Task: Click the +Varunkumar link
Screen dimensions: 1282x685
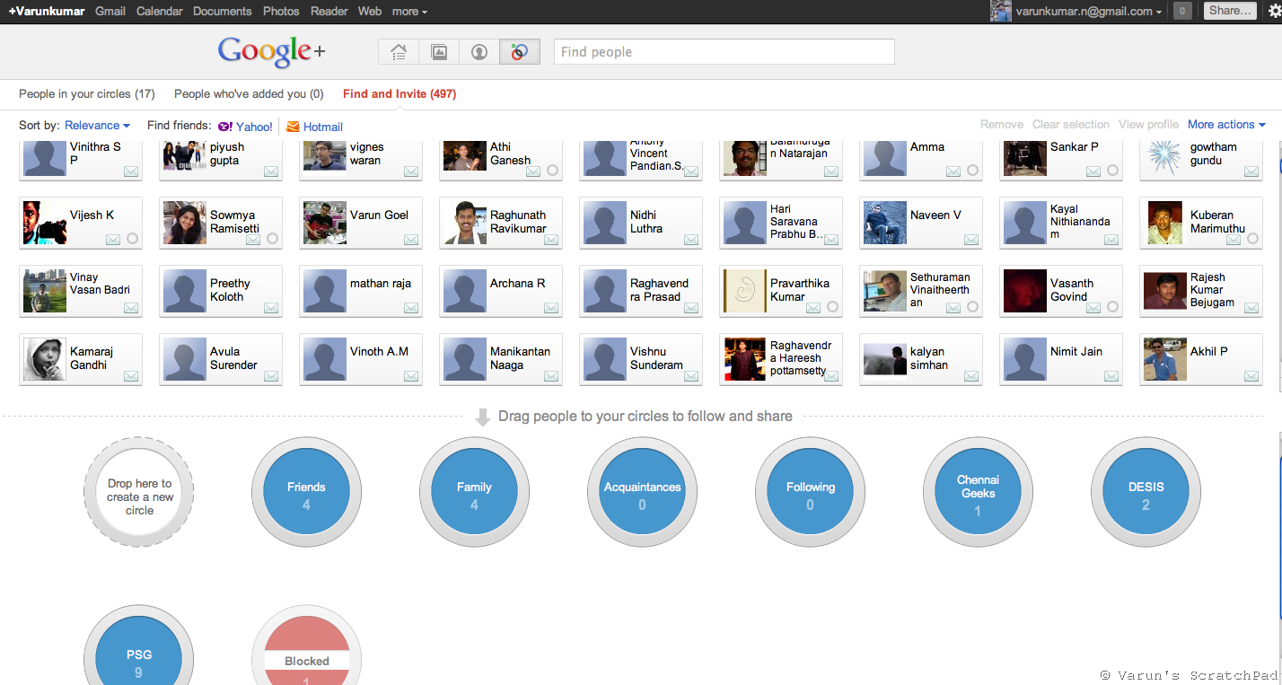Action: pyautogui.click(x=47, y=11)
